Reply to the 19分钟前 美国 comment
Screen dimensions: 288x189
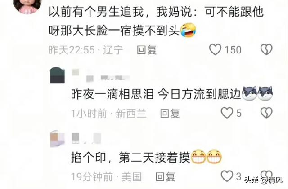pyautogui.click(x=165, y=177)
